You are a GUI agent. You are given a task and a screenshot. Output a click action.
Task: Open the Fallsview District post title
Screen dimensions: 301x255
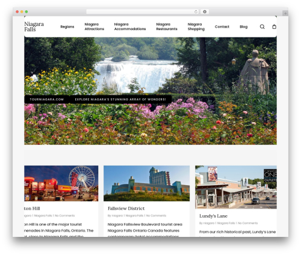126,209
